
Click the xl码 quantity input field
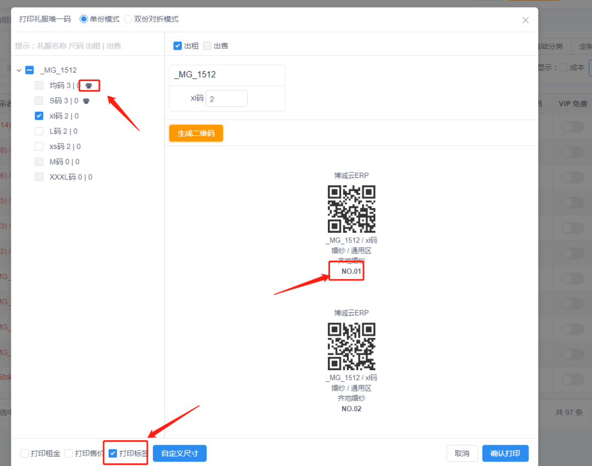pos(226,99)
